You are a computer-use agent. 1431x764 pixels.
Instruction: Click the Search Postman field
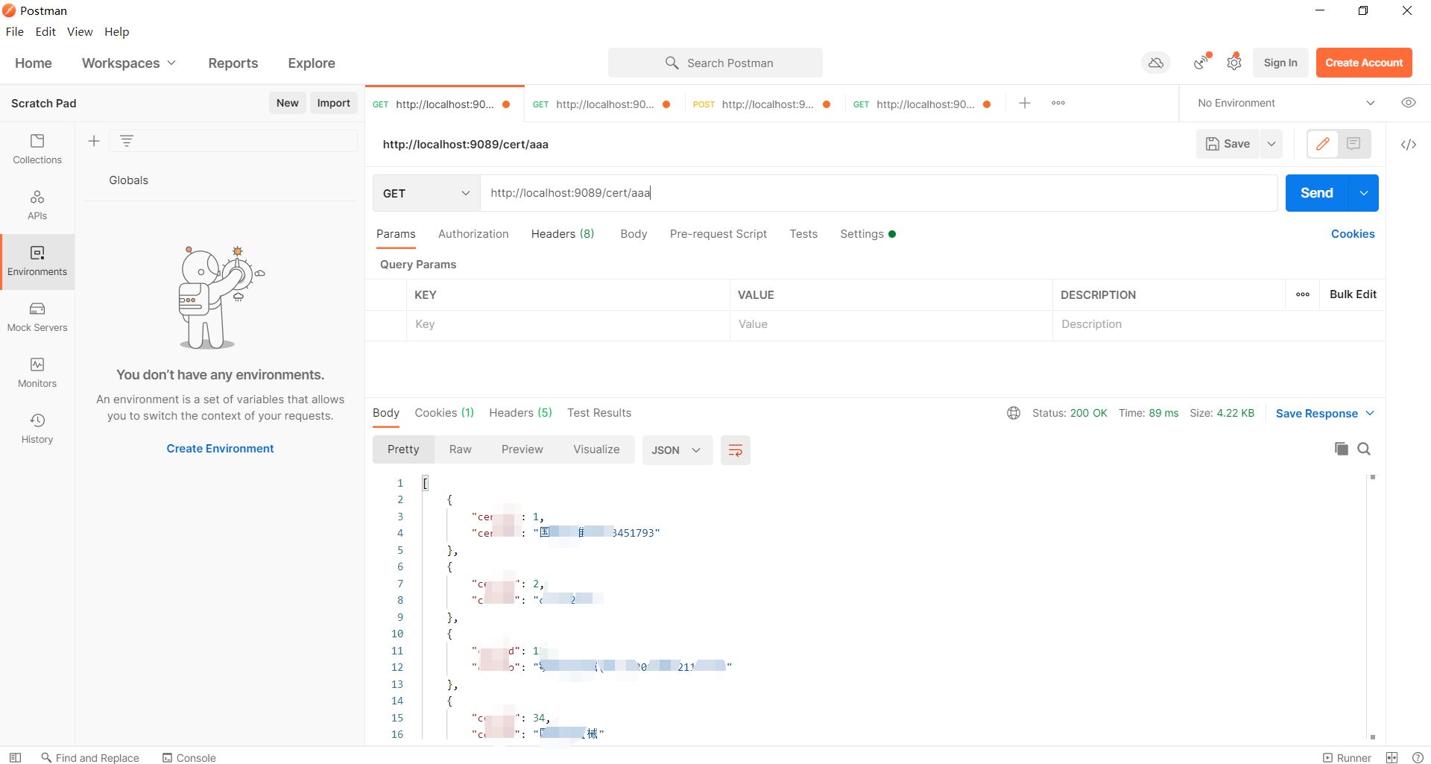point(715,63)
